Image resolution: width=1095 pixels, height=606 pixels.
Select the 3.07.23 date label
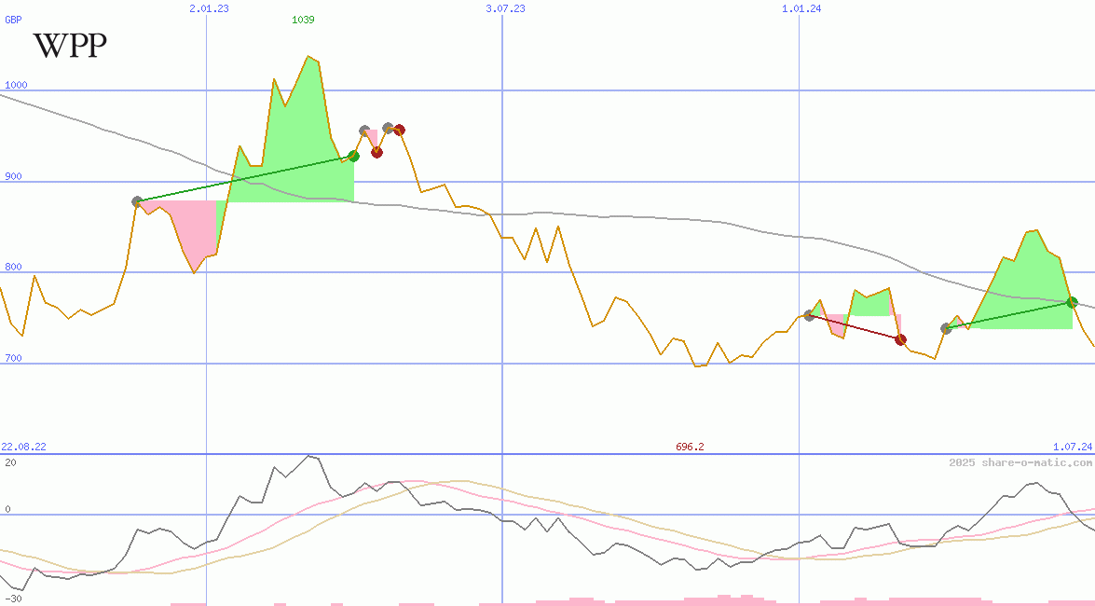(506, 8)
